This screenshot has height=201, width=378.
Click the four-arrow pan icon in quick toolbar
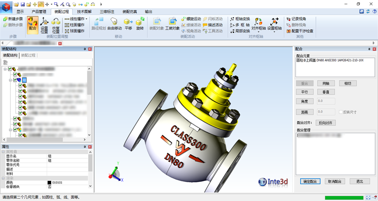(35, 4)
